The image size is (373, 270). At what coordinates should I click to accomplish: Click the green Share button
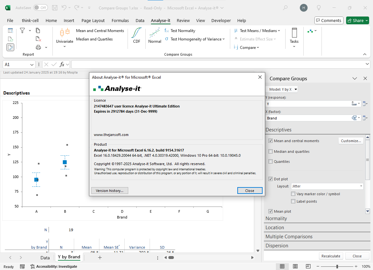(357, 20)
